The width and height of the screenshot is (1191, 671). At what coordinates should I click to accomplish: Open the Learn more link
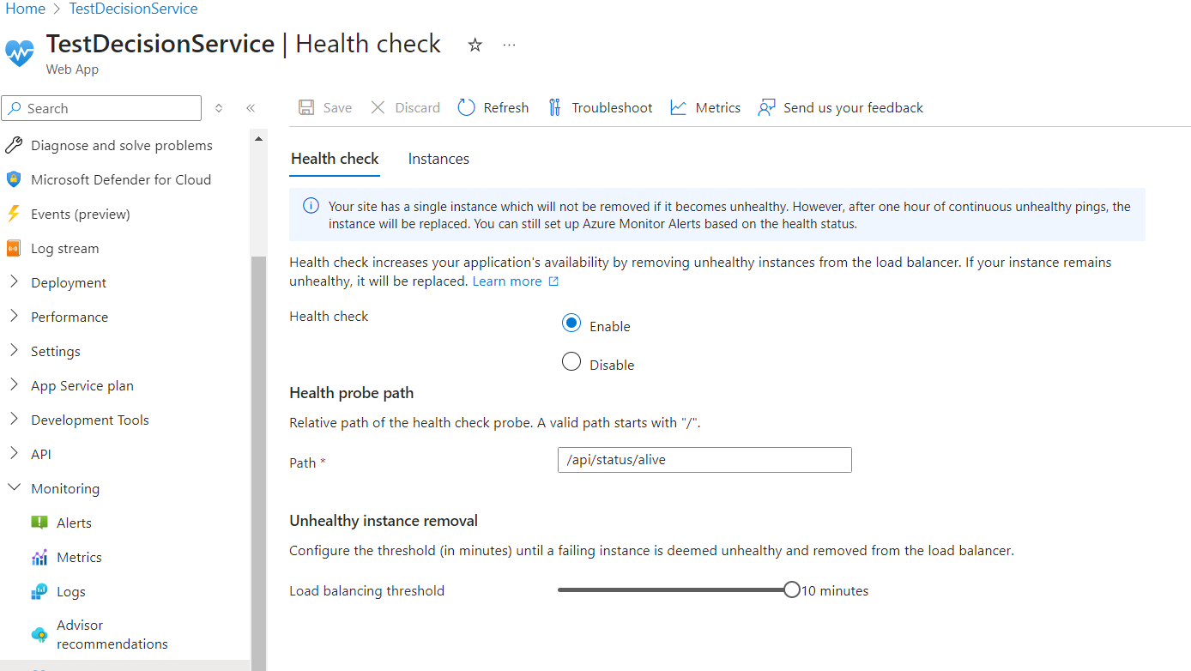(x=508, y=281)
